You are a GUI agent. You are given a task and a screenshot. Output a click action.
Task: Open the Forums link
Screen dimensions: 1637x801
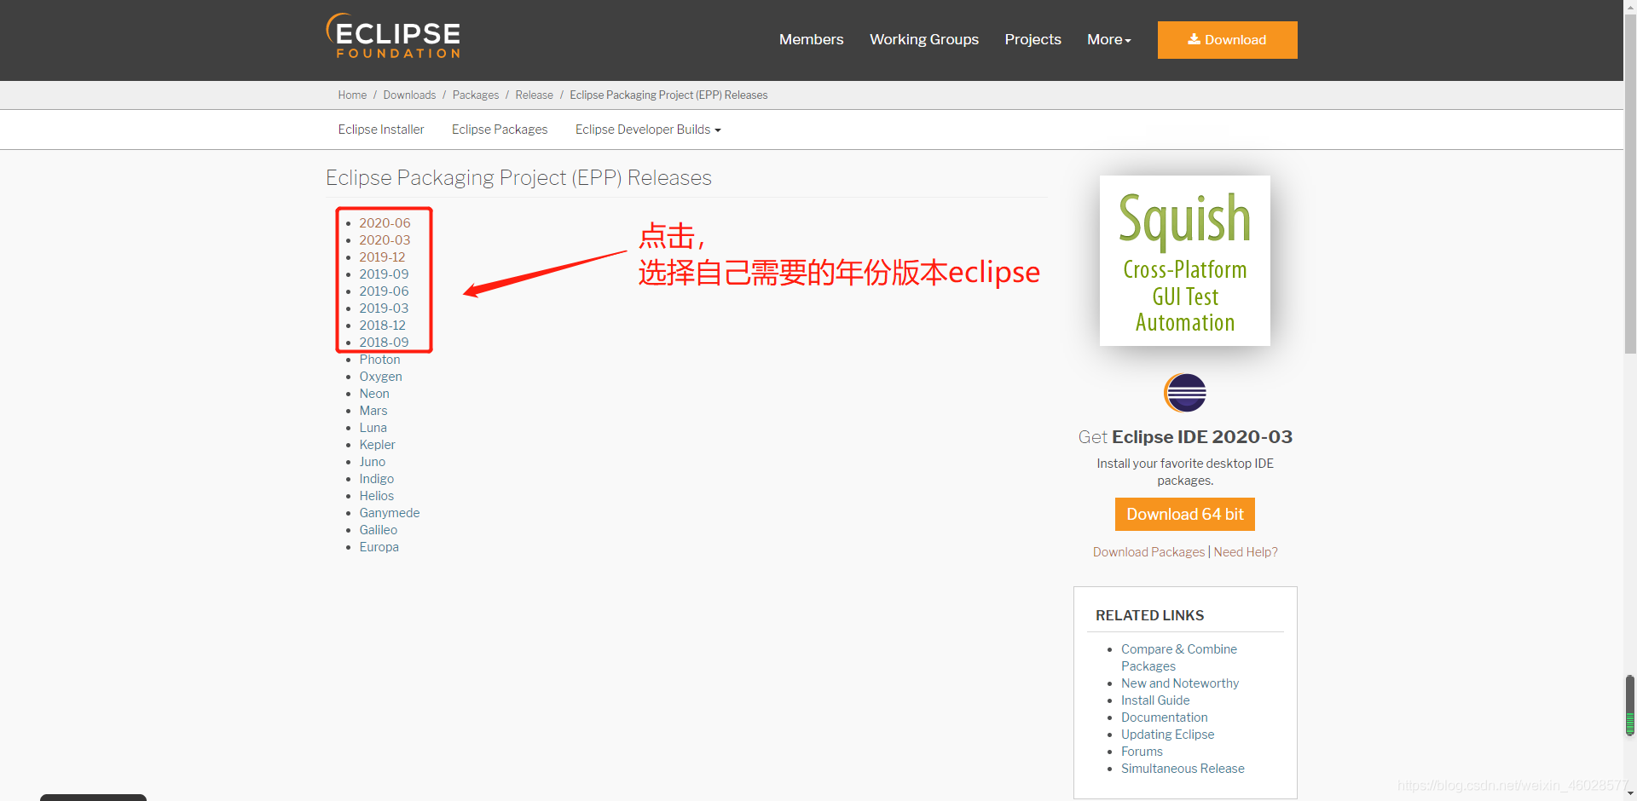point(1142,752)
